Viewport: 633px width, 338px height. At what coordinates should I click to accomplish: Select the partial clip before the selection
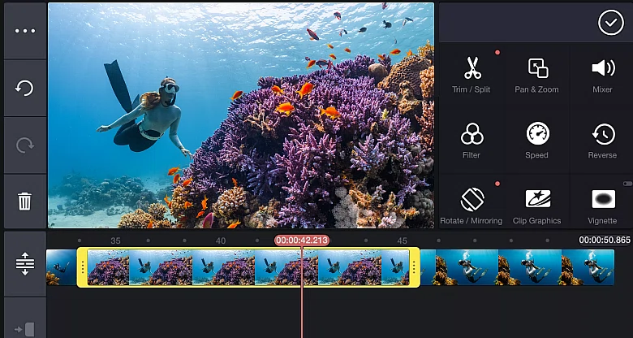click(x=62, y=267)
